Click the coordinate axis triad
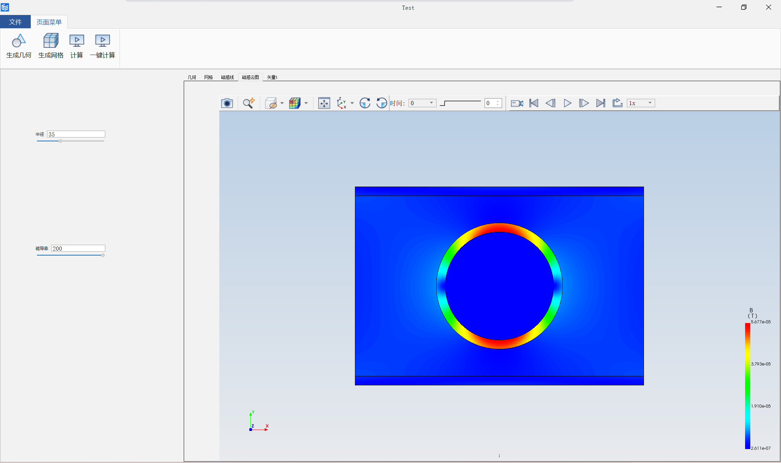Image resolution: width=781 pixels, height=463 pixels. point(259,421)
